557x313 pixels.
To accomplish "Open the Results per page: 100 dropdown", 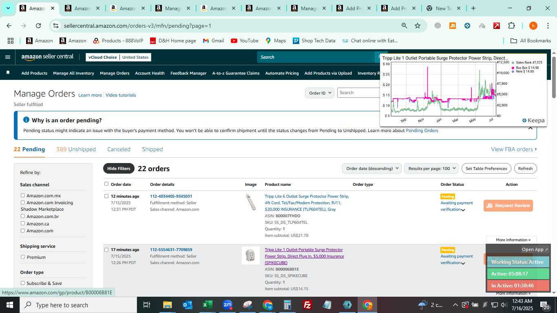I will click(431, 168).
